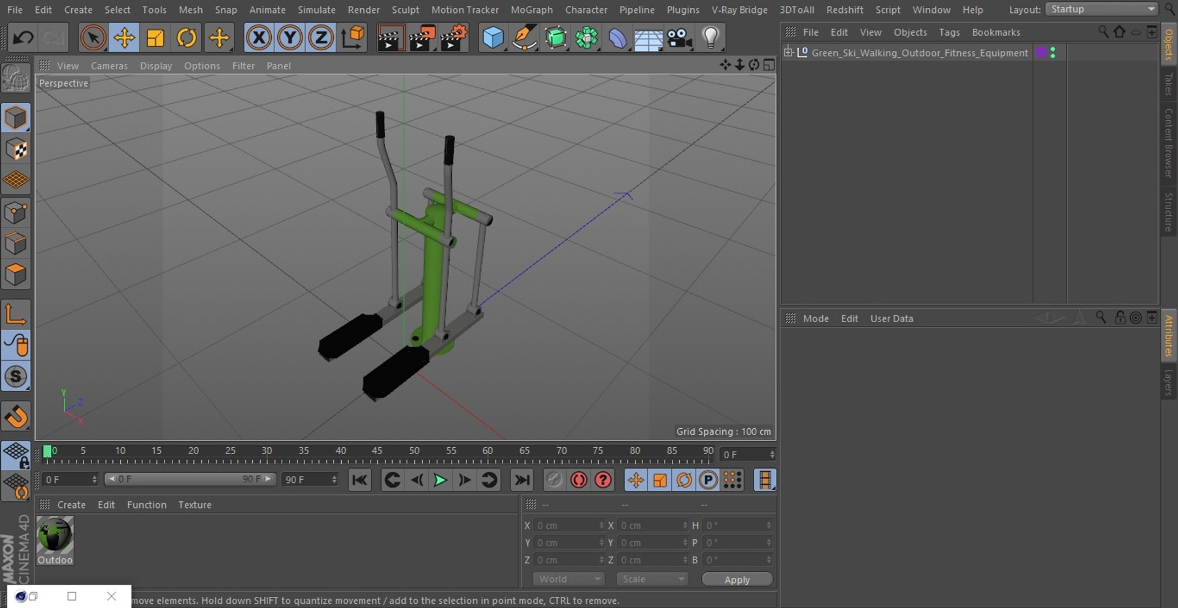Switch to the Takes side tab

pos(1169,84)
